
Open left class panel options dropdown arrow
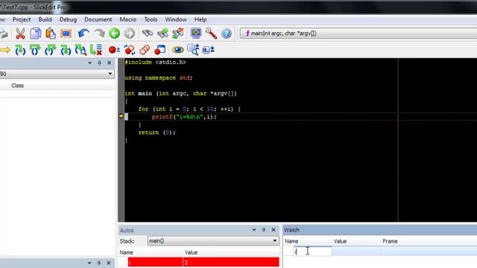89,63
